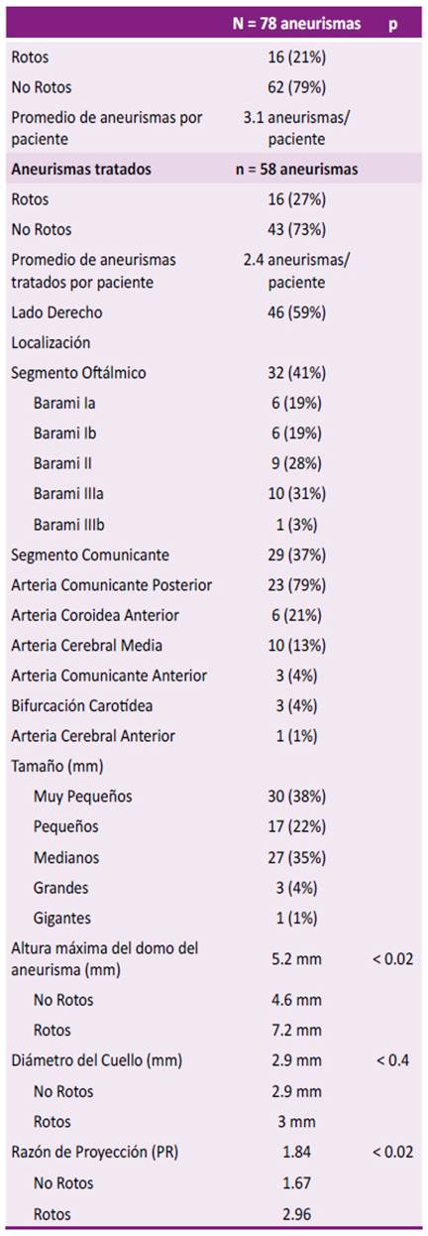Select the 'Bifurcación Carotídea' row
This screenshot has width=428, height=1236.
click(214, 706)
